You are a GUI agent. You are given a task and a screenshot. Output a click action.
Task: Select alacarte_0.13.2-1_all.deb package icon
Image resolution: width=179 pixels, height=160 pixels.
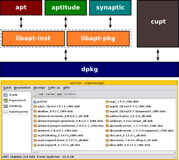pos(107,135)
